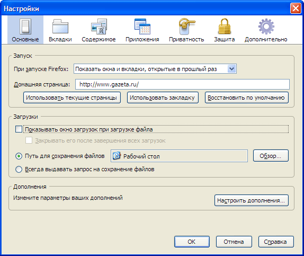Enable showing downloads window checkbox
Screen dimensions: 304x256
19,129
